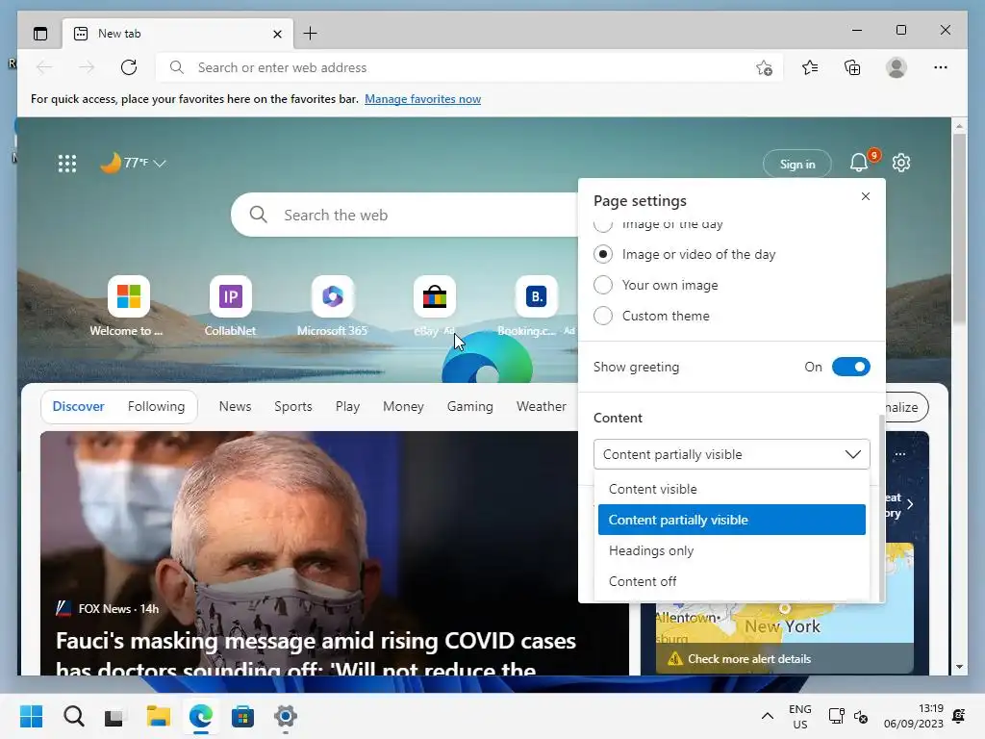This screenshot has height=739, width=985.
Task: Open File Explorer from taskbar
Action: coord(159,716)
